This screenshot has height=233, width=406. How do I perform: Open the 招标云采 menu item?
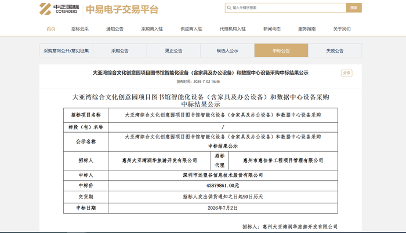tap(80, 29)
